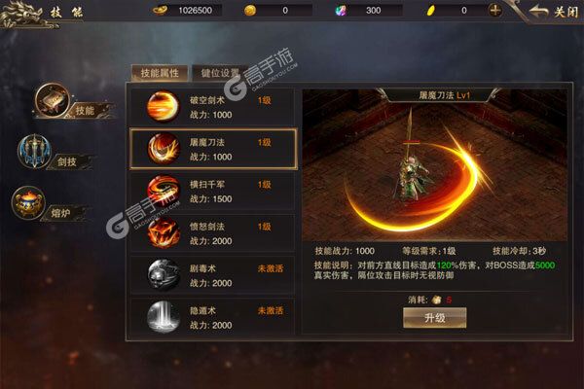
Task: Select the locked 隐遁术 waterfall icon
Action: pos(163,317)
